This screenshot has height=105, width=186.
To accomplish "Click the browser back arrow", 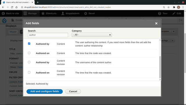I will (3, 7).
